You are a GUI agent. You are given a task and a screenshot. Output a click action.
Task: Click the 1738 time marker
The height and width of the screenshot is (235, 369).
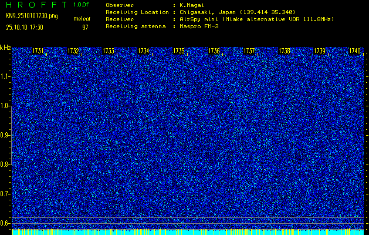pyautogui.click(x=284, y=52)
